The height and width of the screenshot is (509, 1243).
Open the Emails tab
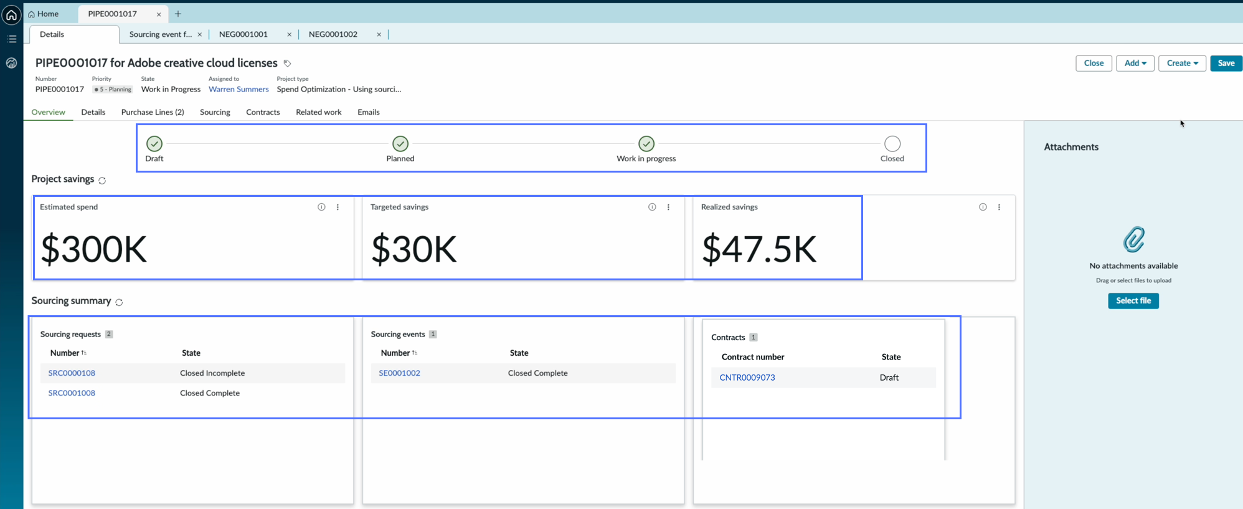[x=369, y=112]
